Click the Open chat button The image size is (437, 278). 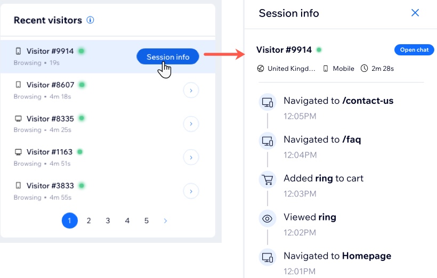414,50
